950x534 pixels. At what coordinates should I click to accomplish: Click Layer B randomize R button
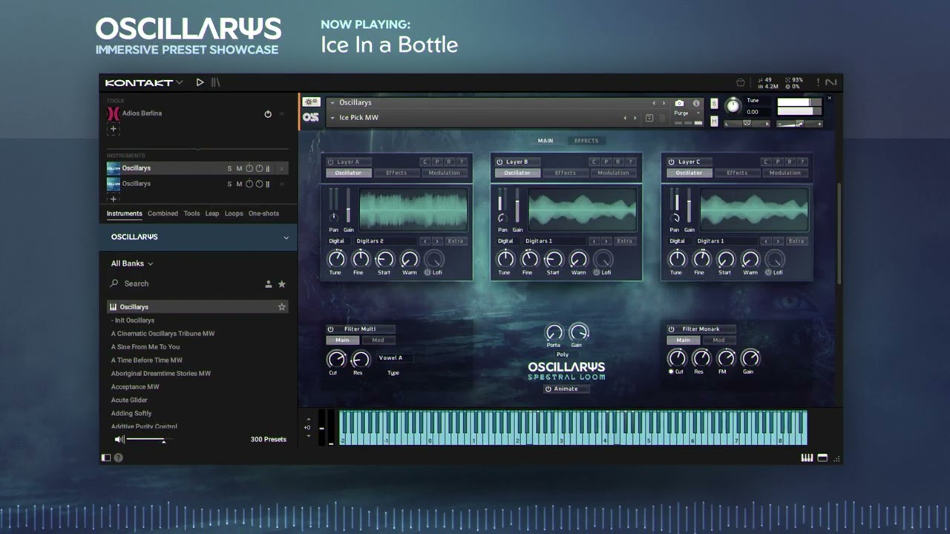[618, 162]
